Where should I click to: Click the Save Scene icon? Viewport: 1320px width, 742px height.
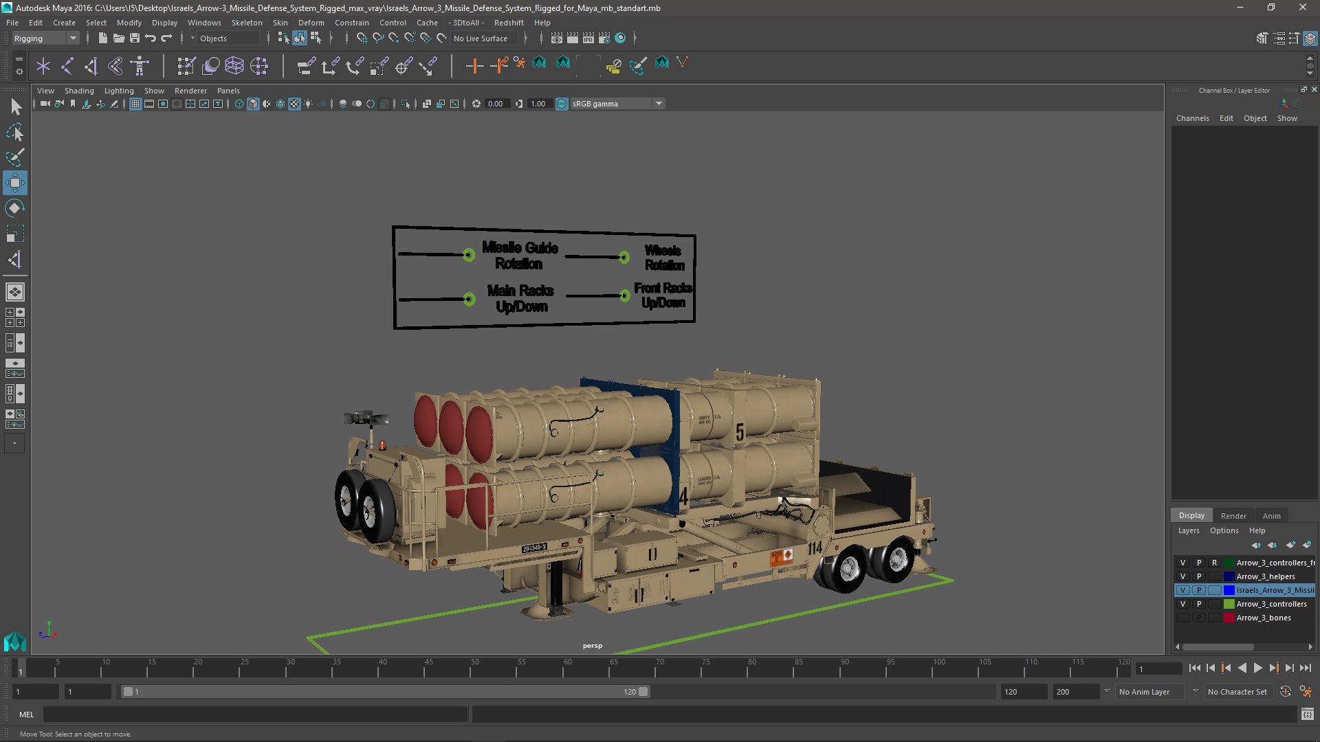[x=135, y=38]
